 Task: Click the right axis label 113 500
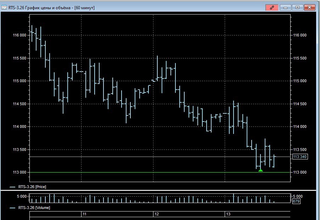(x=300, y=150)
